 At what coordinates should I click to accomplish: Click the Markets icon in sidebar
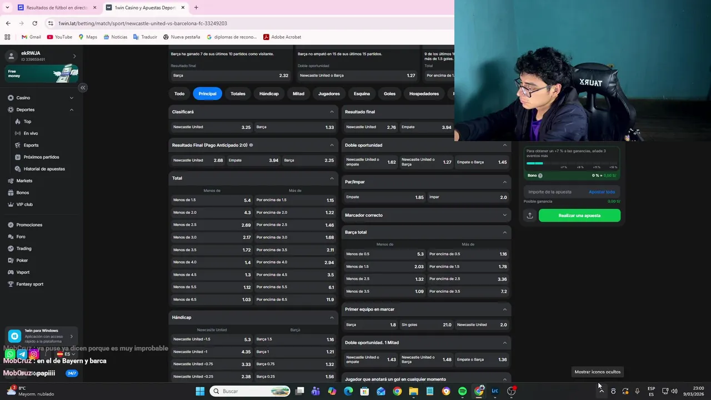pyautogui.click(x=11, y=181)
